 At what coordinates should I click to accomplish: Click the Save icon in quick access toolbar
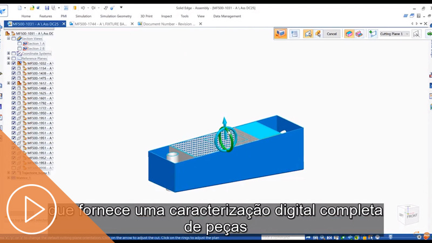(x=47, y=8)
